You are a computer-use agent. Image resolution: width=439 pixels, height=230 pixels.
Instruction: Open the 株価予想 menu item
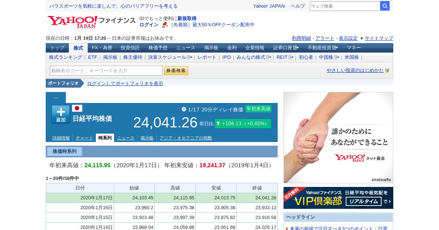pyautogui.click(x=158, y=48)
